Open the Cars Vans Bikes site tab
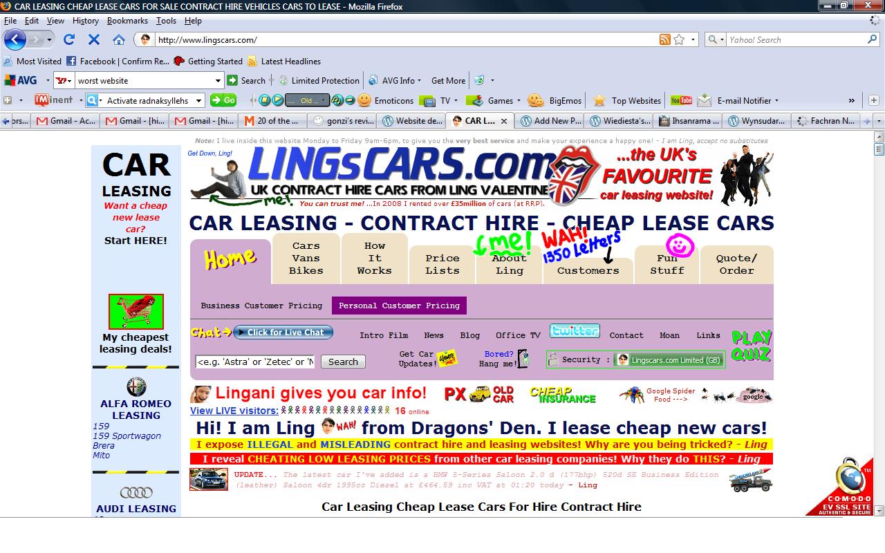This screenshot has height=553, width=885. point(306,258)
